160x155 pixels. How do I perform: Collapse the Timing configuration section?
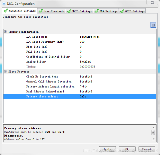click(x=5, y=32)
